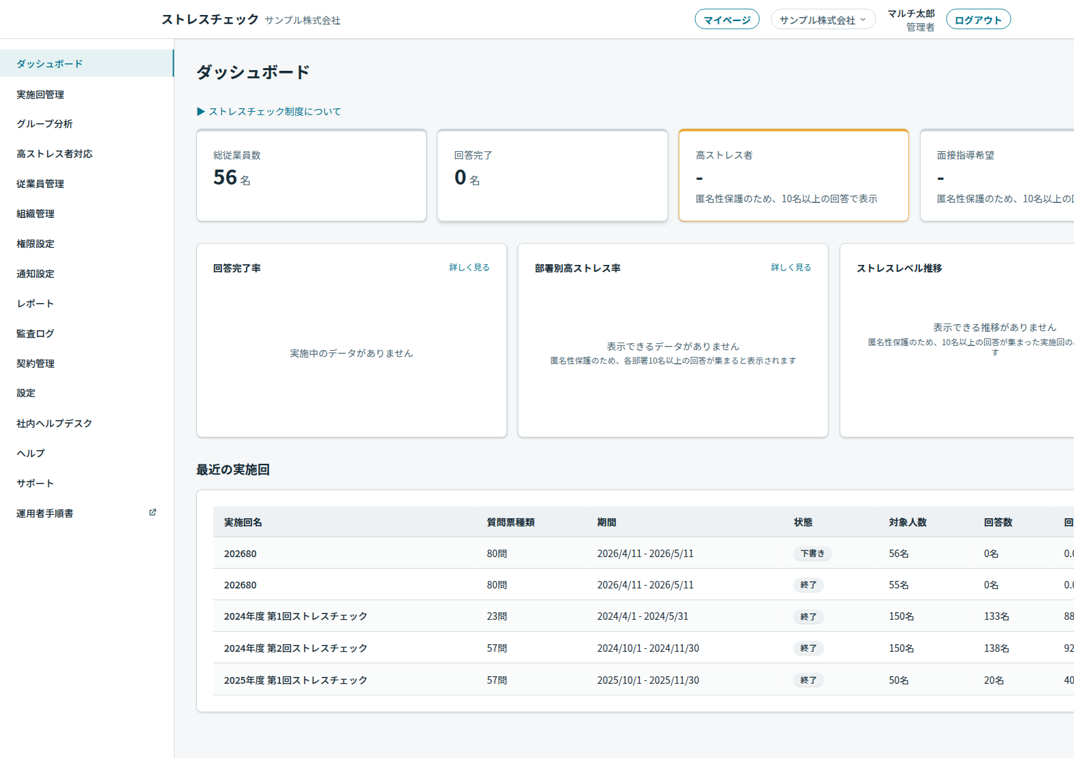Go to 社内ヘルプデスク in the sidebar
This screenshot has width=1074, height=758.
(x=87, y=423)
